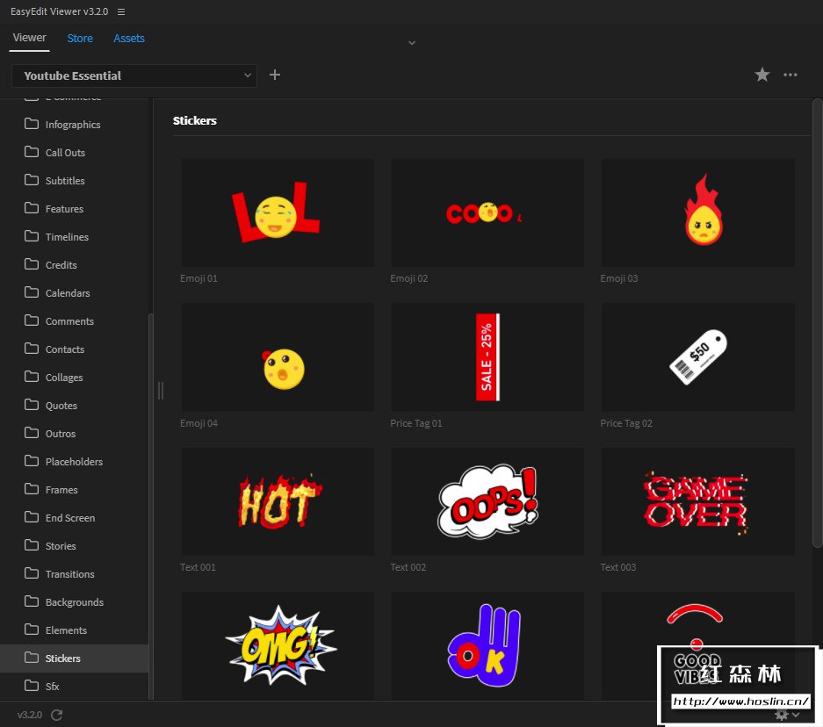Click the Stickers section heading

point(195,120)
